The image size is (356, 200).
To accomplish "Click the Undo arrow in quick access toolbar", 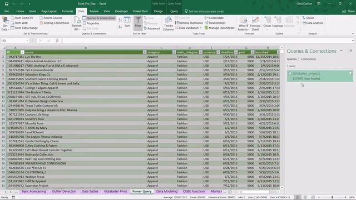I will 13,4.
